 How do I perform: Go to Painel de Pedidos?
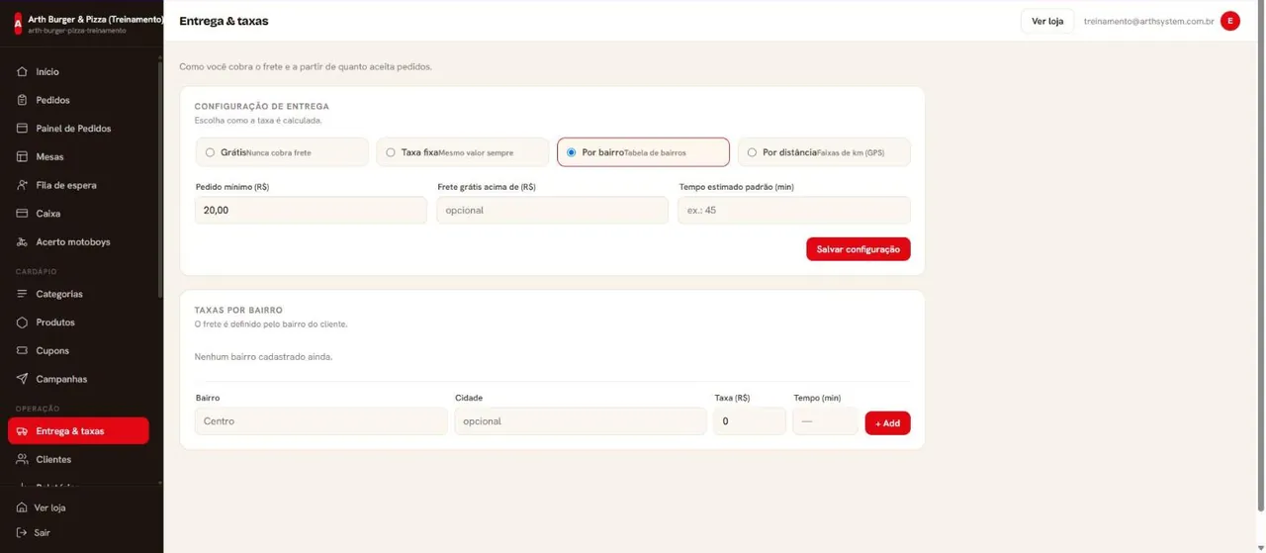[x=78, y=129]
